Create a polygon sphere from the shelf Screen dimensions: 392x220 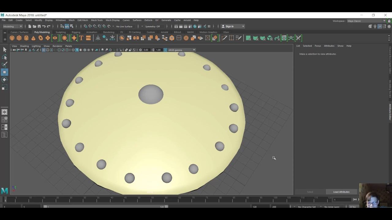(x=12, y=38)
